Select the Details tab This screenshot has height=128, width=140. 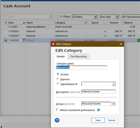tap(61, 56)
